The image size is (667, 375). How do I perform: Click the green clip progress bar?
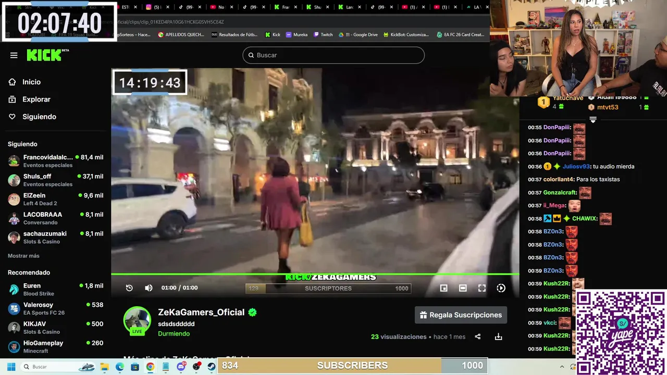point(315,274)
